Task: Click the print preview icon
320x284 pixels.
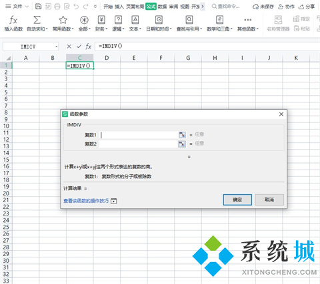Action: click(x=67, y=7)
